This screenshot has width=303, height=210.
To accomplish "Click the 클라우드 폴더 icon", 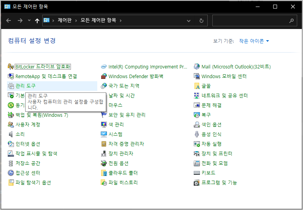I will (104, 173).
